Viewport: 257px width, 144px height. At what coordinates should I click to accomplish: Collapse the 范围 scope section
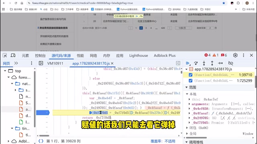coord(186,87)
